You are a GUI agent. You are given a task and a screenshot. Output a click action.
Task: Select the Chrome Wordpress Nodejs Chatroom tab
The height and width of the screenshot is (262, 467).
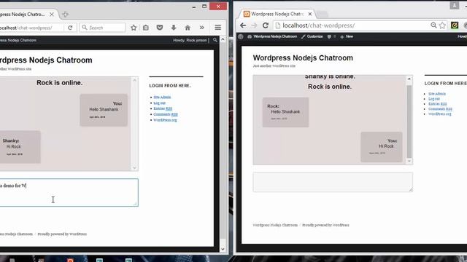[277, 14]
